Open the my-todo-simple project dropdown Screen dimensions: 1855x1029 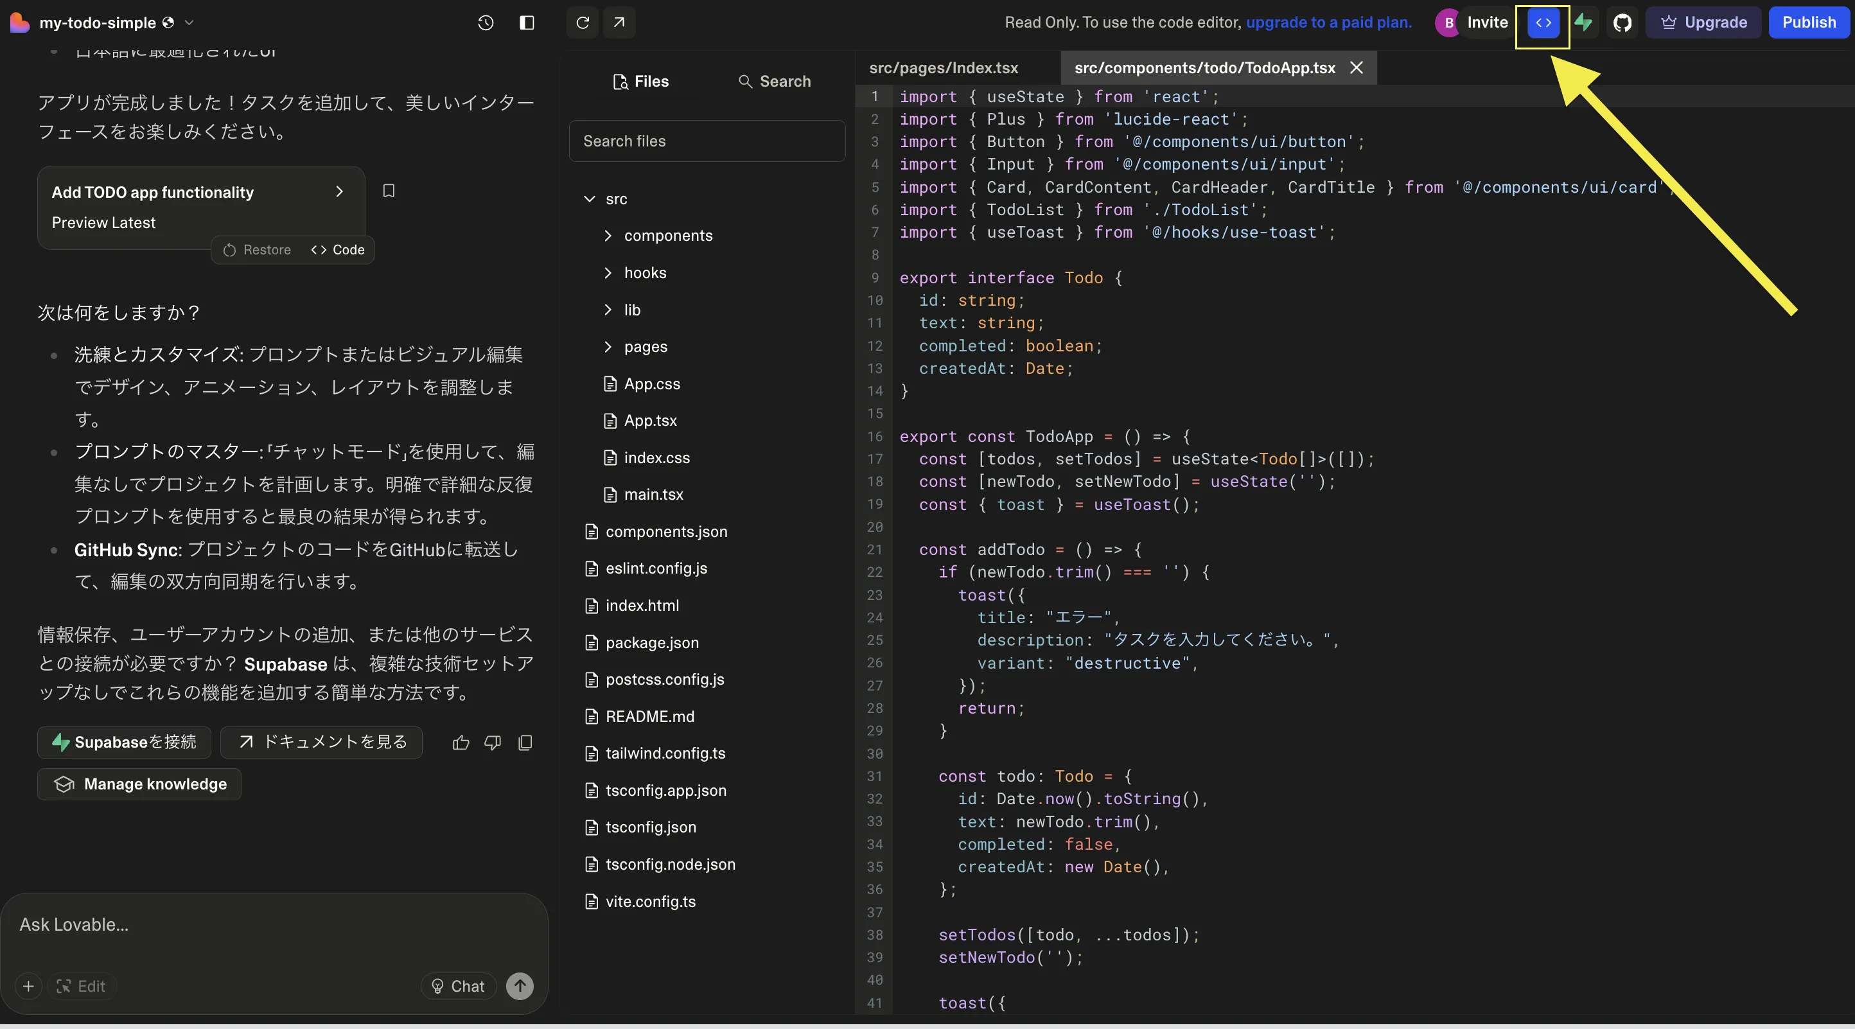click(x=189, y=22)
